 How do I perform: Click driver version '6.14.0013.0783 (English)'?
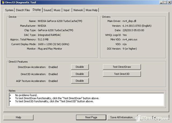coord(137,26)
